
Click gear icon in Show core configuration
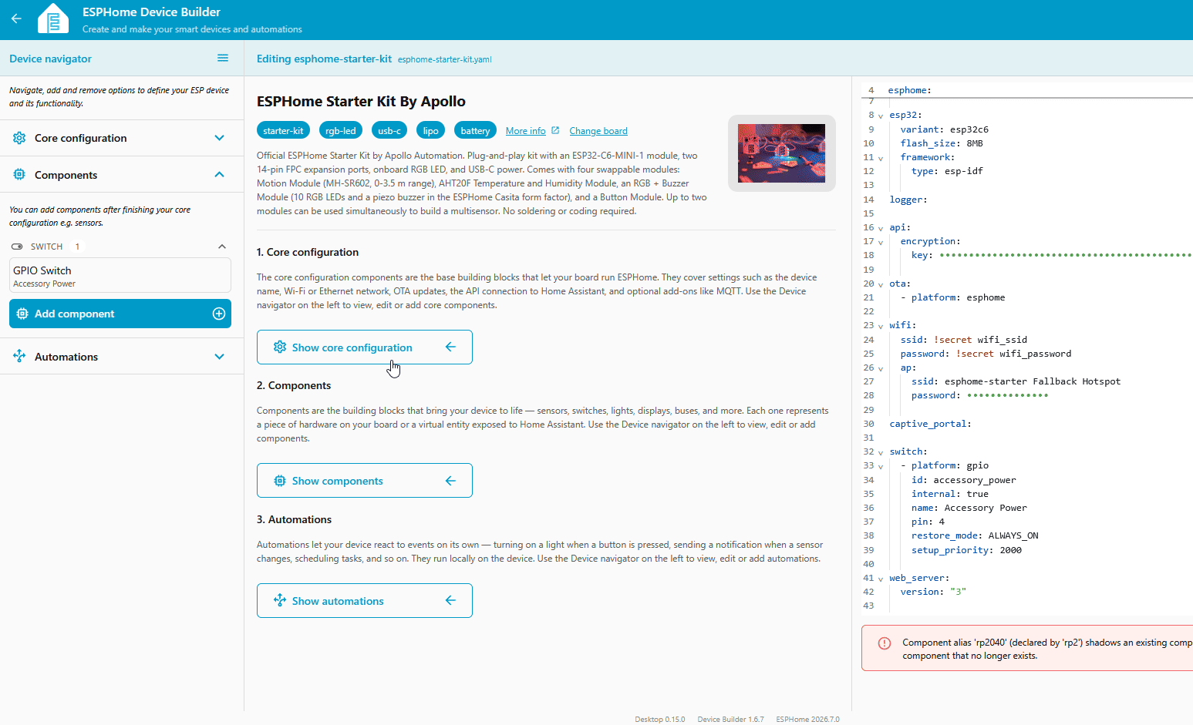pyautogui.click(x=280, y=347)
